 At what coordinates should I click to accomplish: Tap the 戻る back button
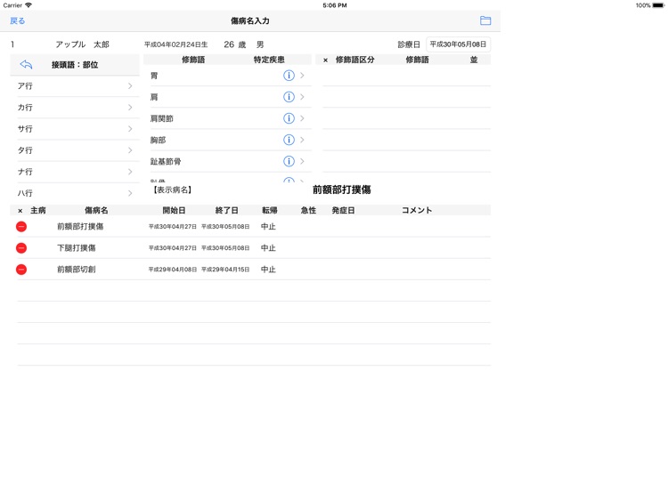[18, 20]
